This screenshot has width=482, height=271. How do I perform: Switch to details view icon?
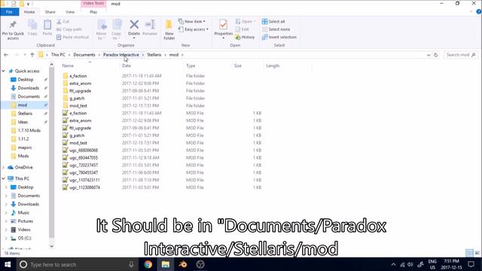pos(469,253)
